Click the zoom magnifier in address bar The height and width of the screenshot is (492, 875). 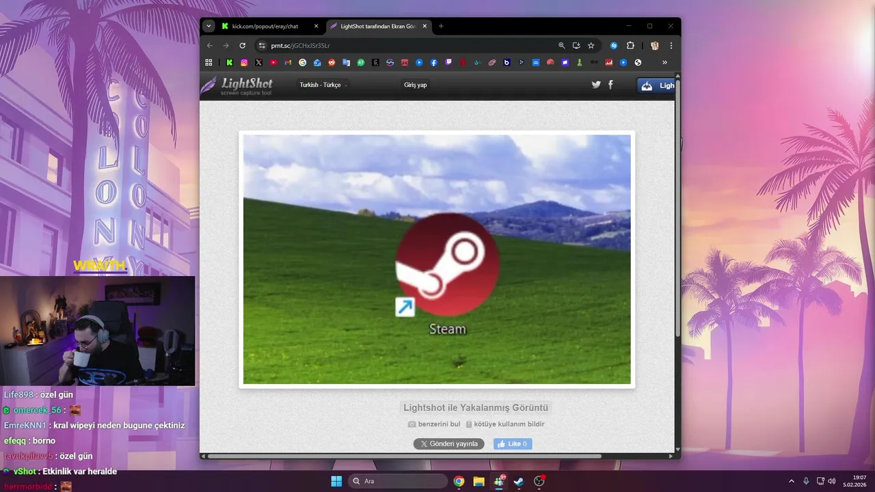[562, 45]
